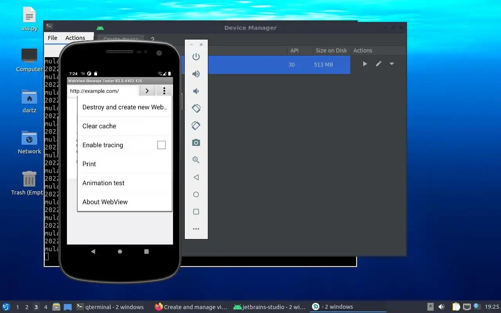
Task: Click Create device button in Device Manager
Action: (x=121, y=39)
